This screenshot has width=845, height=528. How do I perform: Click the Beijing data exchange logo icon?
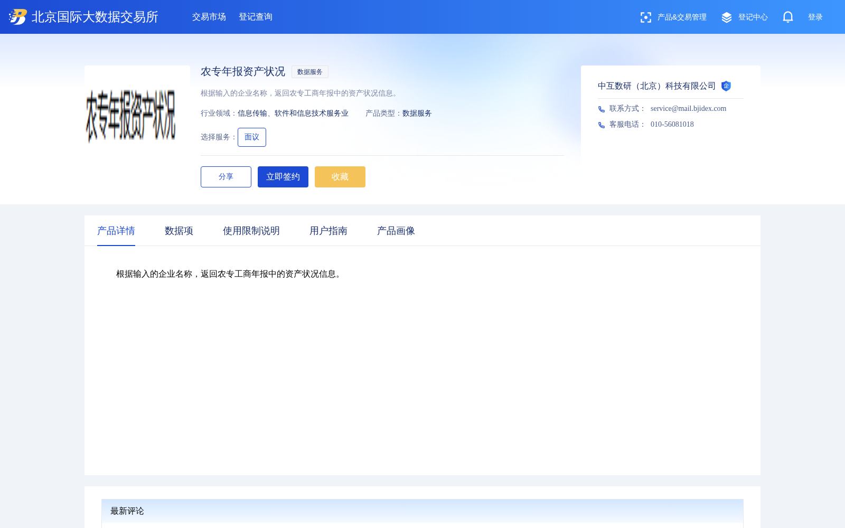click(17, 17)
